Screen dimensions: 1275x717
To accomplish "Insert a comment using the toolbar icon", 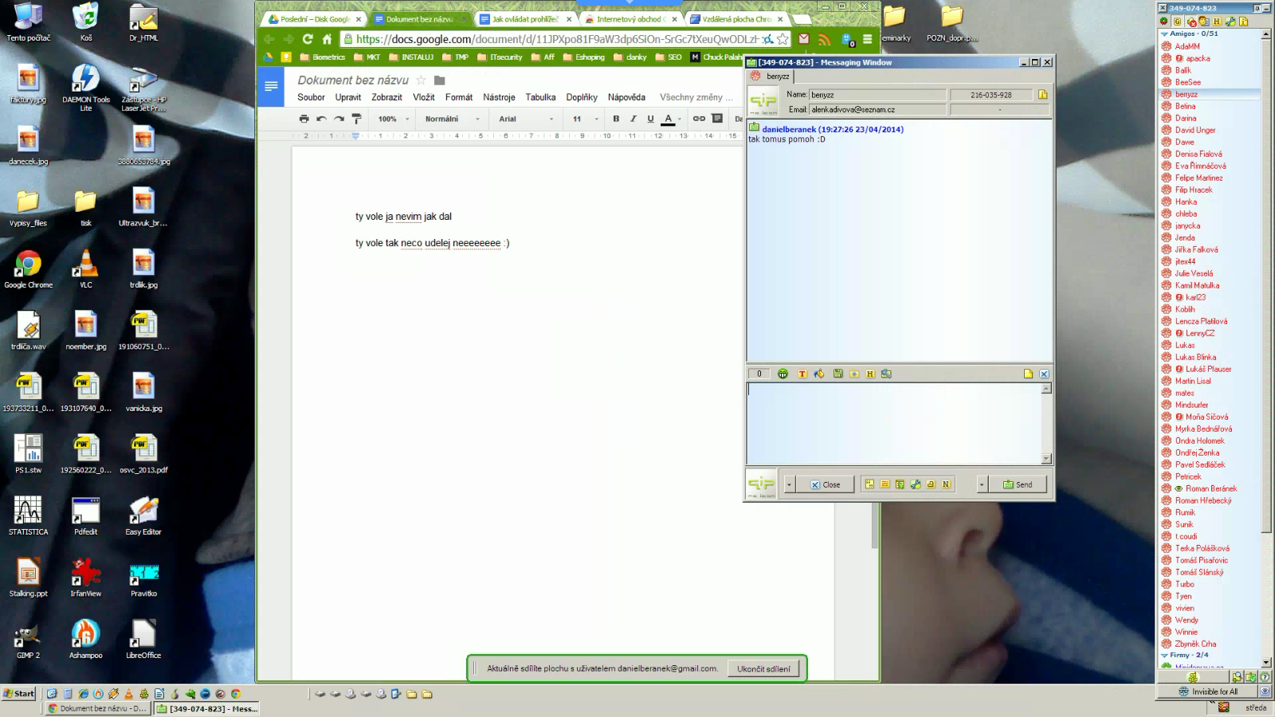I will tap(717, 119).
